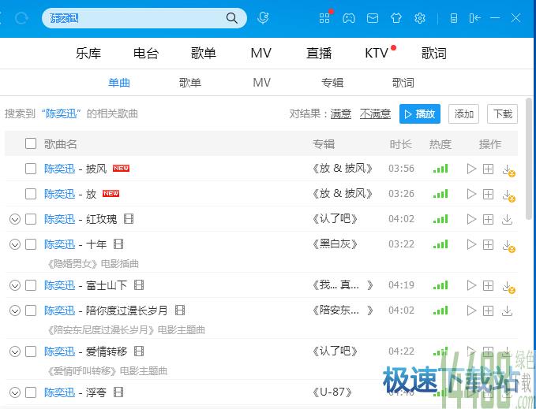536x409 pixels.
Task: Expand versions of 富士山下
Action: pyautogui.click(x=15, y=285)
